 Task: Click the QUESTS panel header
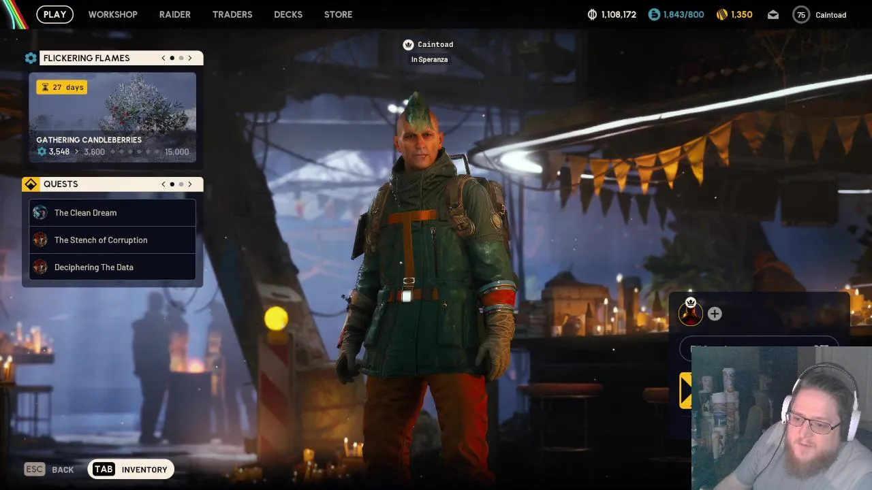pos(112,184)
